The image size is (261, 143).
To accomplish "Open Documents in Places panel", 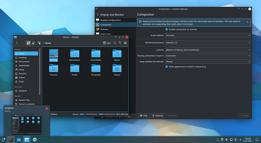I will coord(26,61).
